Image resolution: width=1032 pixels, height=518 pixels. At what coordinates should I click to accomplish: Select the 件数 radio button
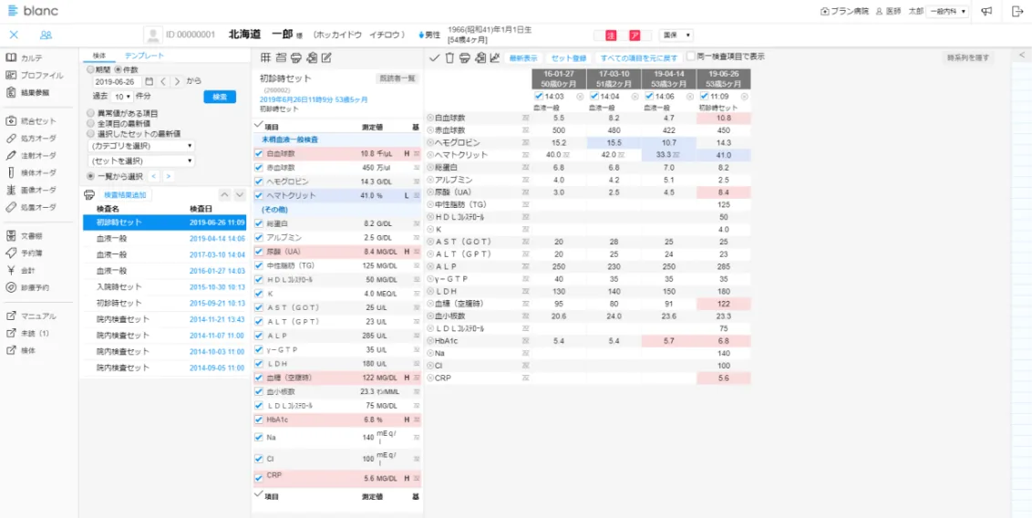(118, 69)
